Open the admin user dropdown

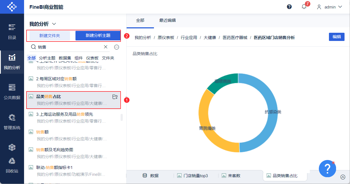click(x=329, y=7)
